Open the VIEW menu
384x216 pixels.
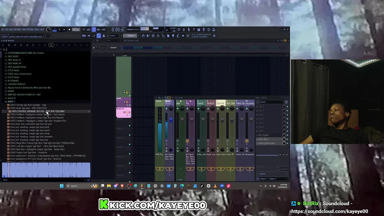(x=24, y=29)
